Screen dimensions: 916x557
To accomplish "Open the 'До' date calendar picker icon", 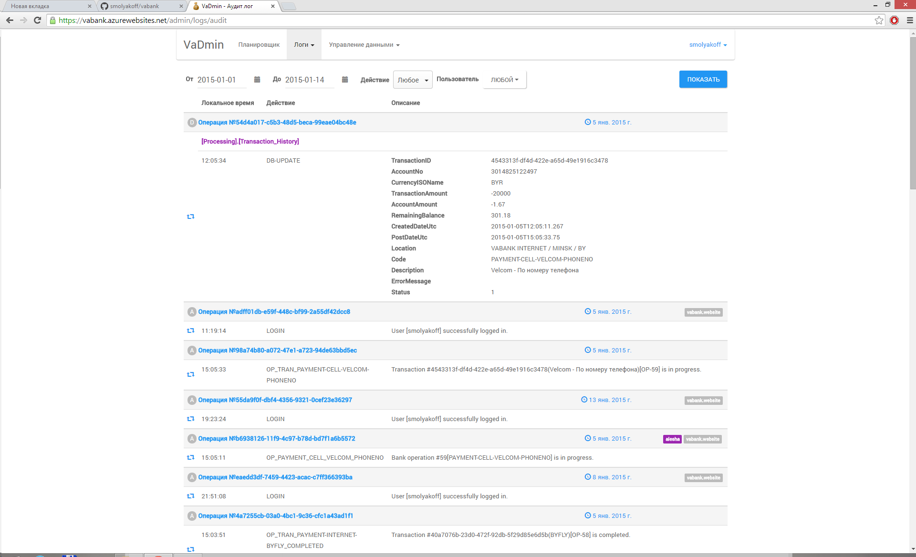I will pos(345,80).
